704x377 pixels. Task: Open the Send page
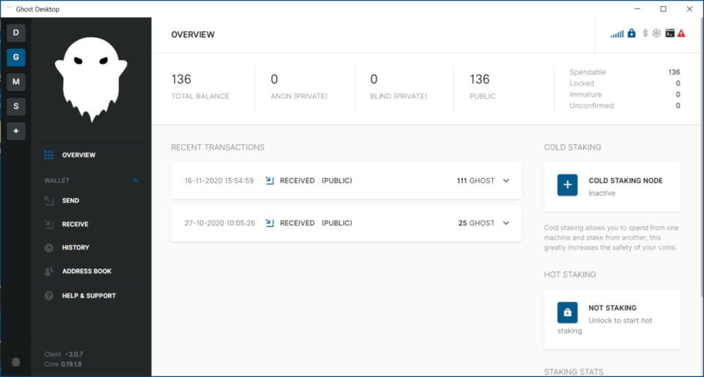70,201
